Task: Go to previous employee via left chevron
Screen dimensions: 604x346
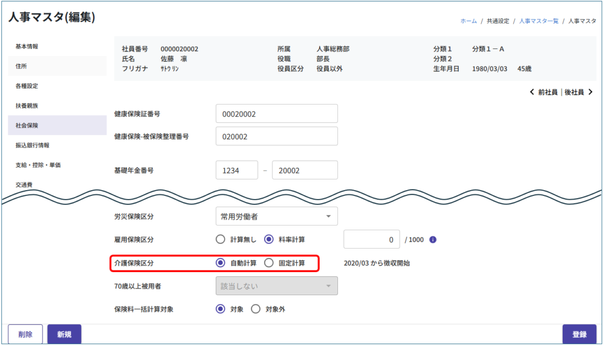Action: pos(532,92)
